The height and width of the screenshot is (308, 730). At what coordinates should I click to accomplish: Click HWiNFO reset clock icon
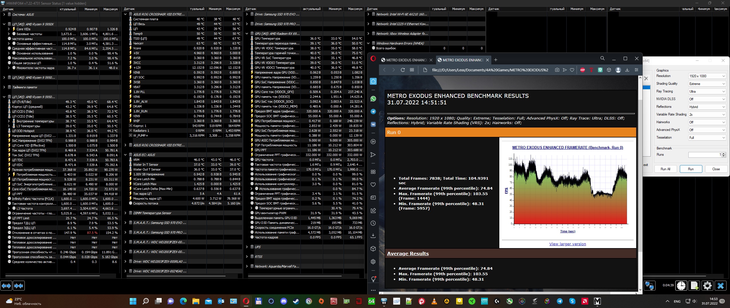click(681, 285)
